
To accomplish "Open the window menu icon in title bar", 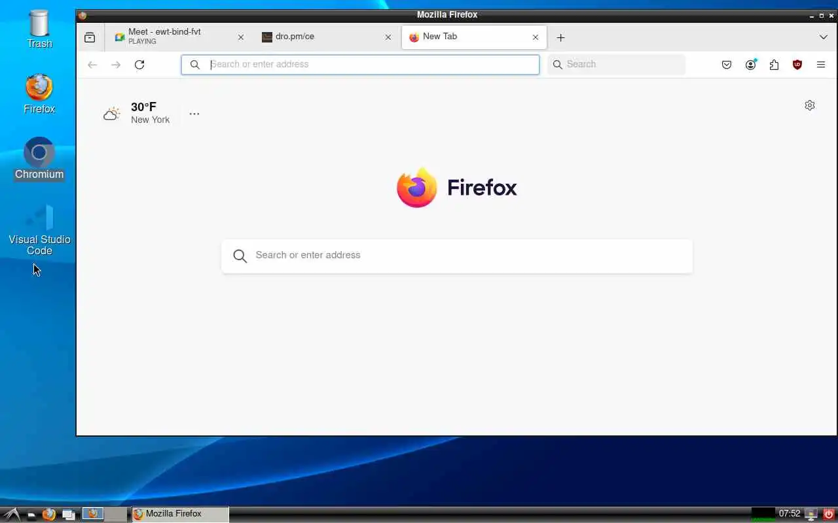I will tap(82, 15).
